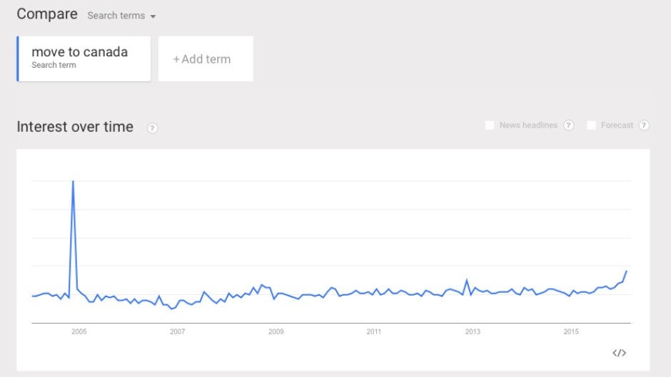Open help icon next to News headlines
Viewport: 671px width, 377px height.
pos(568,125)
